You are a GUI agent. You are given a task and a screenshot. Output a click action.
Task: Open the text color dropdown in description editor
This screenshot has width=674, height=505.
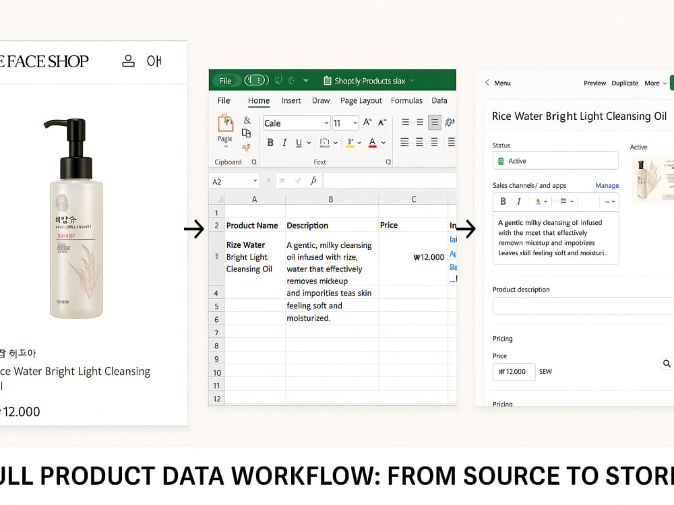point(541,201)
